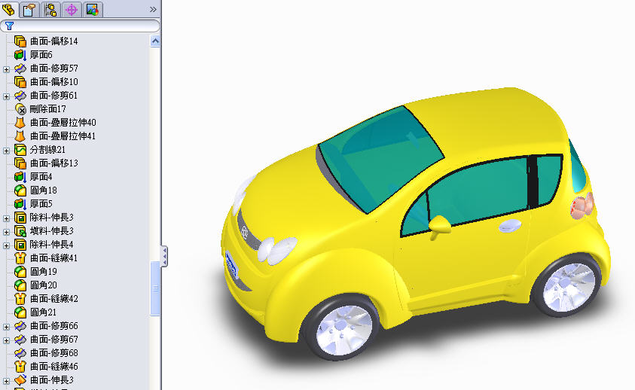Image resolution: width=635 pixels, height=390 pixels.
Task: Expand the 曲面-修剪57 feature
Action: point(6,69)
